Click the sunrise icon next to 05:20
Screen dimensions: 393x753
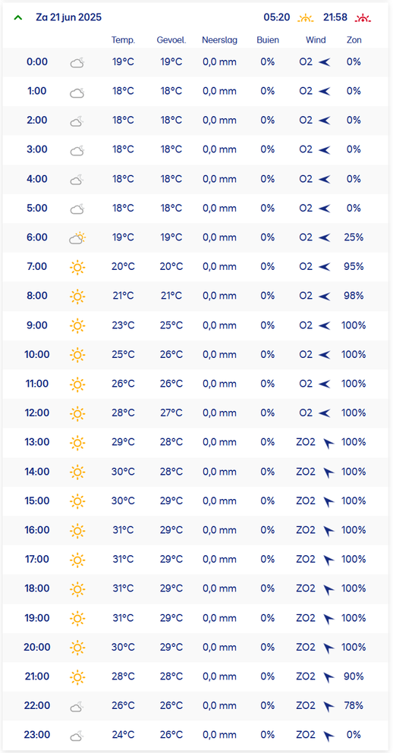(305, 18)
